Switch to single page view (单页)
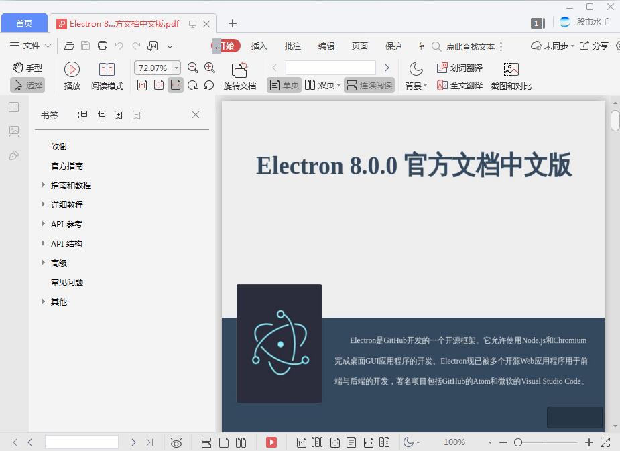The image size is (620, 451). click(x=284, y=85)
